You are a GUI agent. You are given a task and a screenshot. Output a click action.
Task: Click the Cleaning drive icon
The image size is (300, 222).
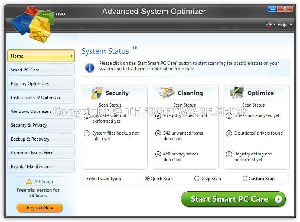point(168,93)
